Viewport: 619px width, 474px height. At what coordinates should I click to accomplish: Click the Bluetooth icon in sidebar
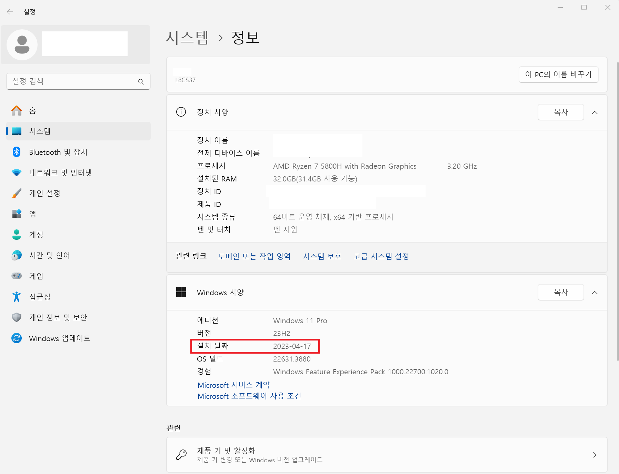coord(17,152)
